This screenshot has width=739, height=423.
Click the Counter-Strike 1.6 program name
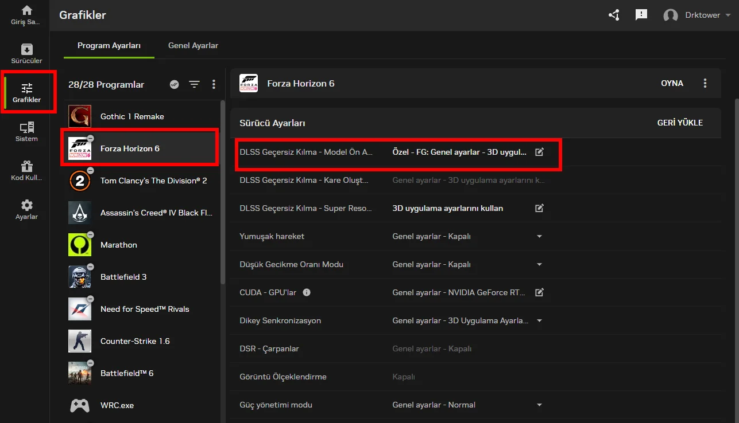coord(135,341)
